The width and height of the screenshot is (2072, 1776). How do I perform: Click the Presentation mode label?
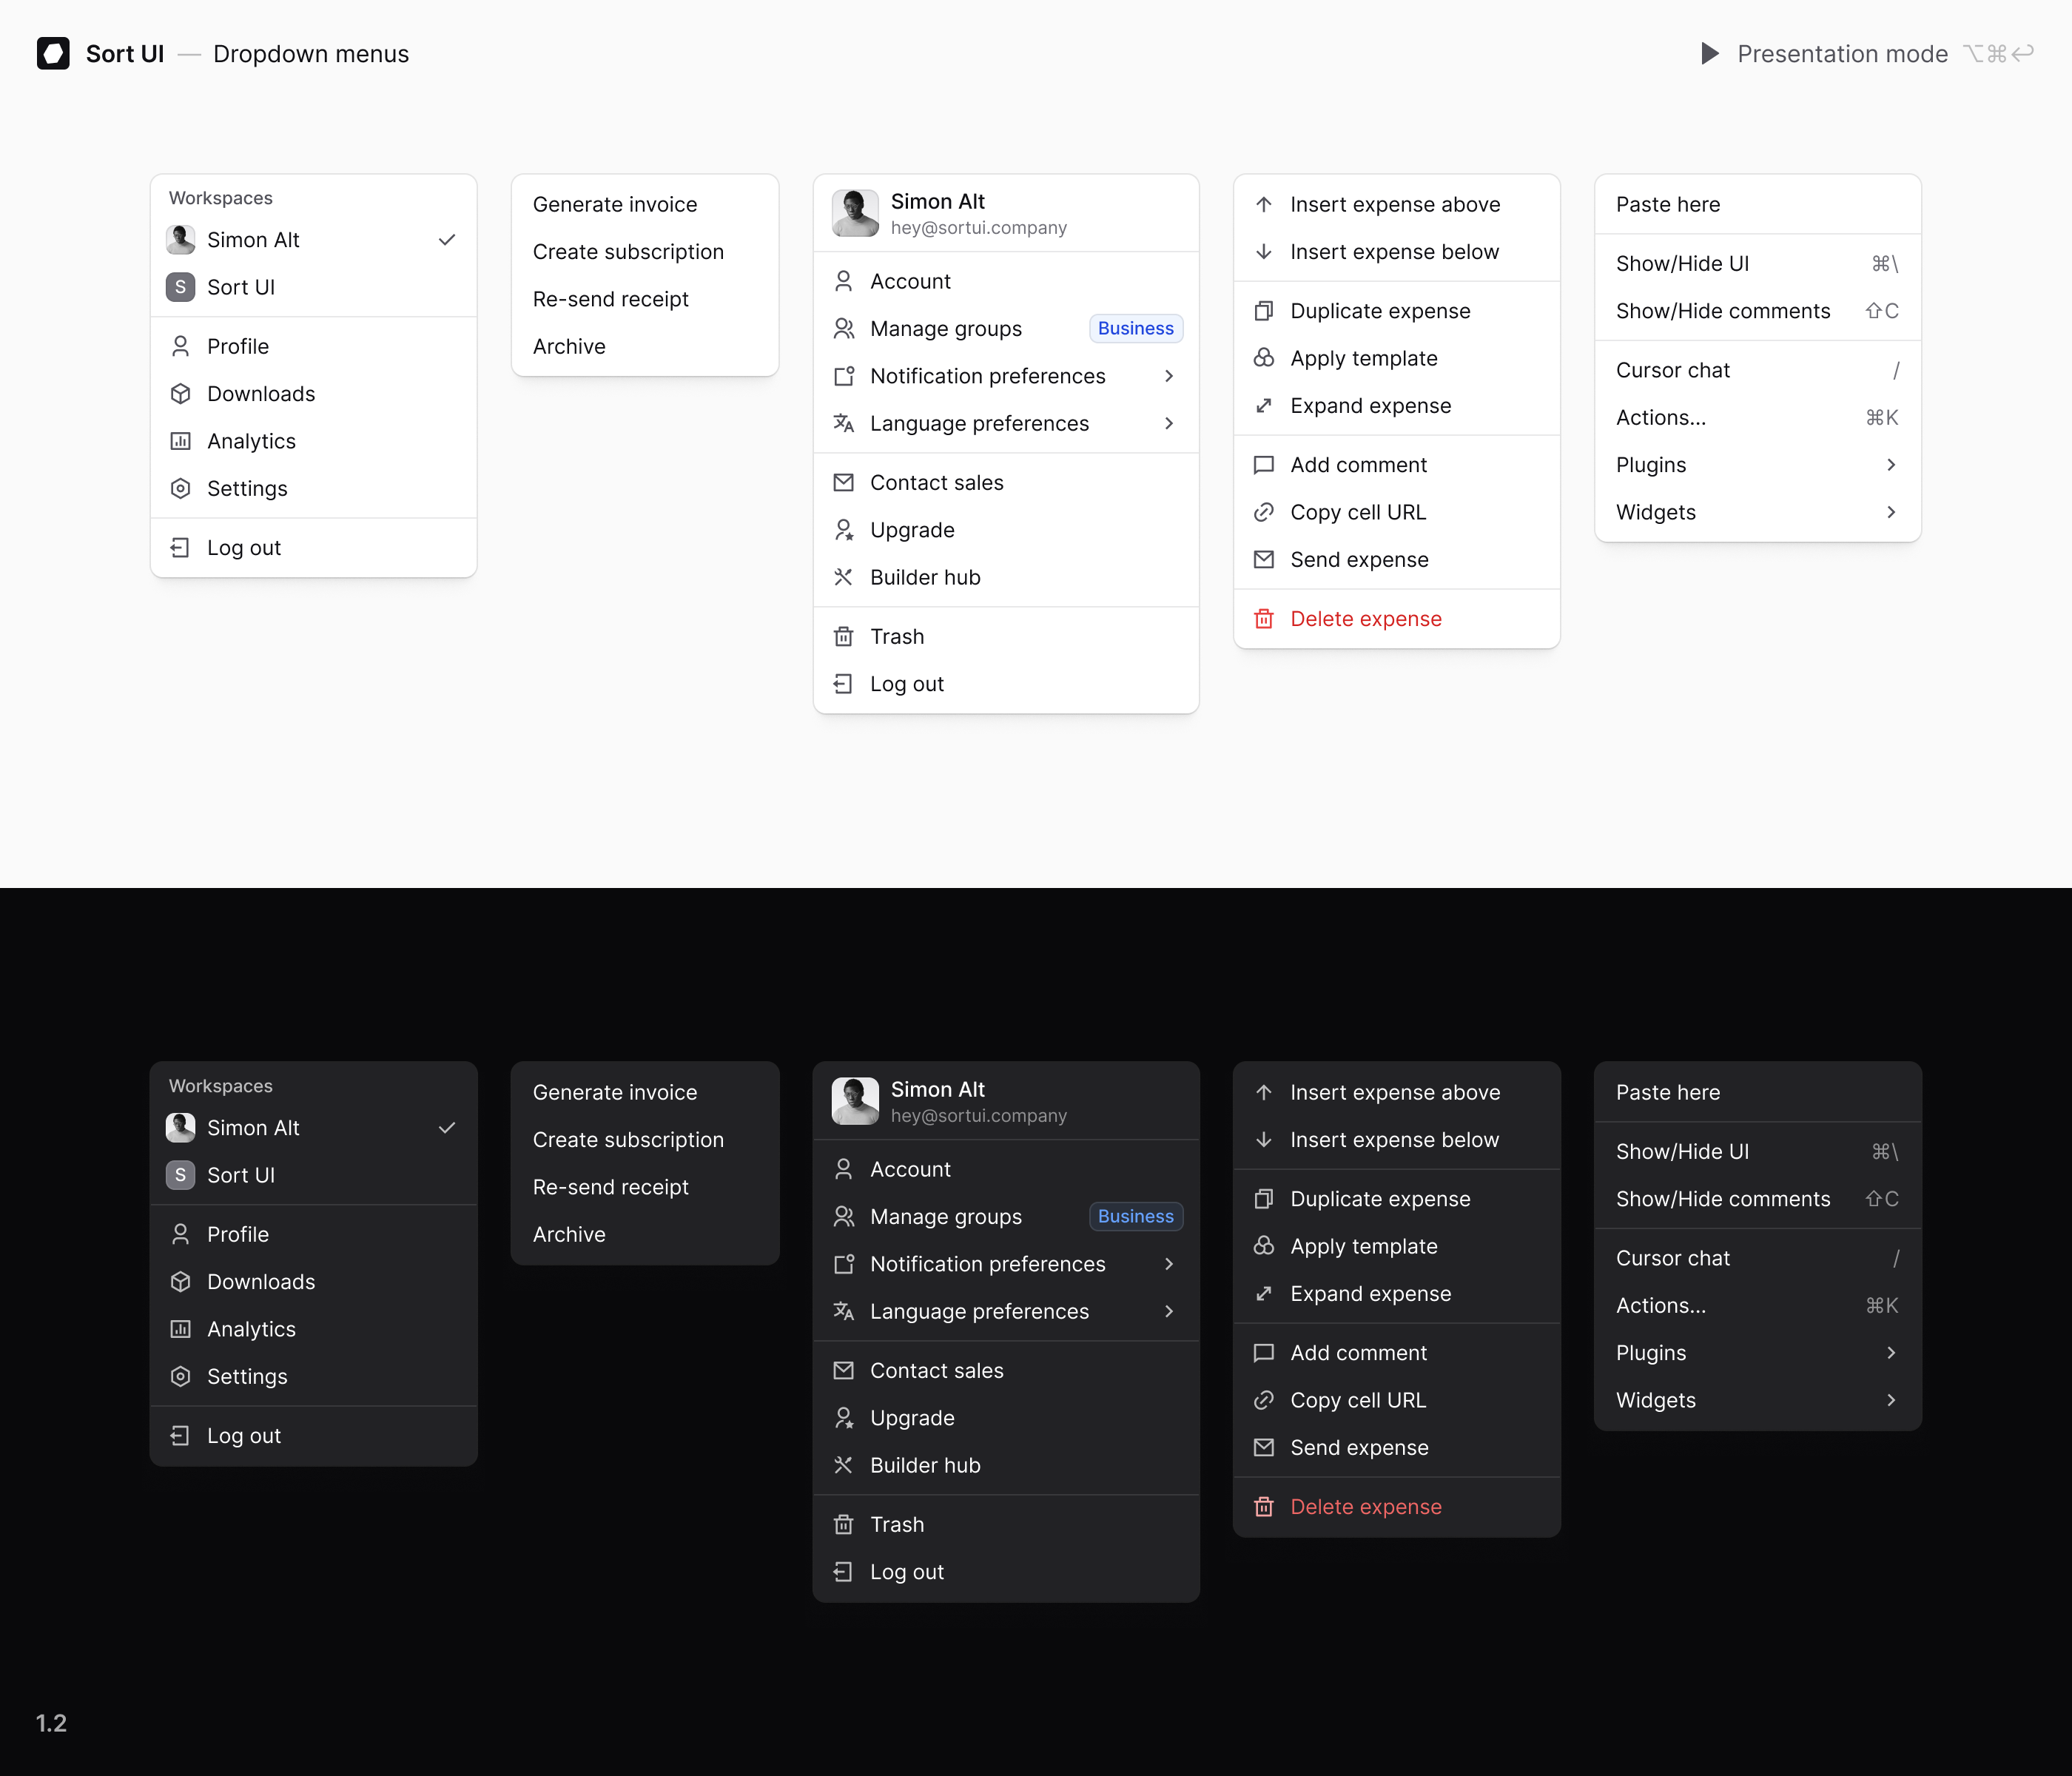pyautogui.click(x=1842, y=53)
